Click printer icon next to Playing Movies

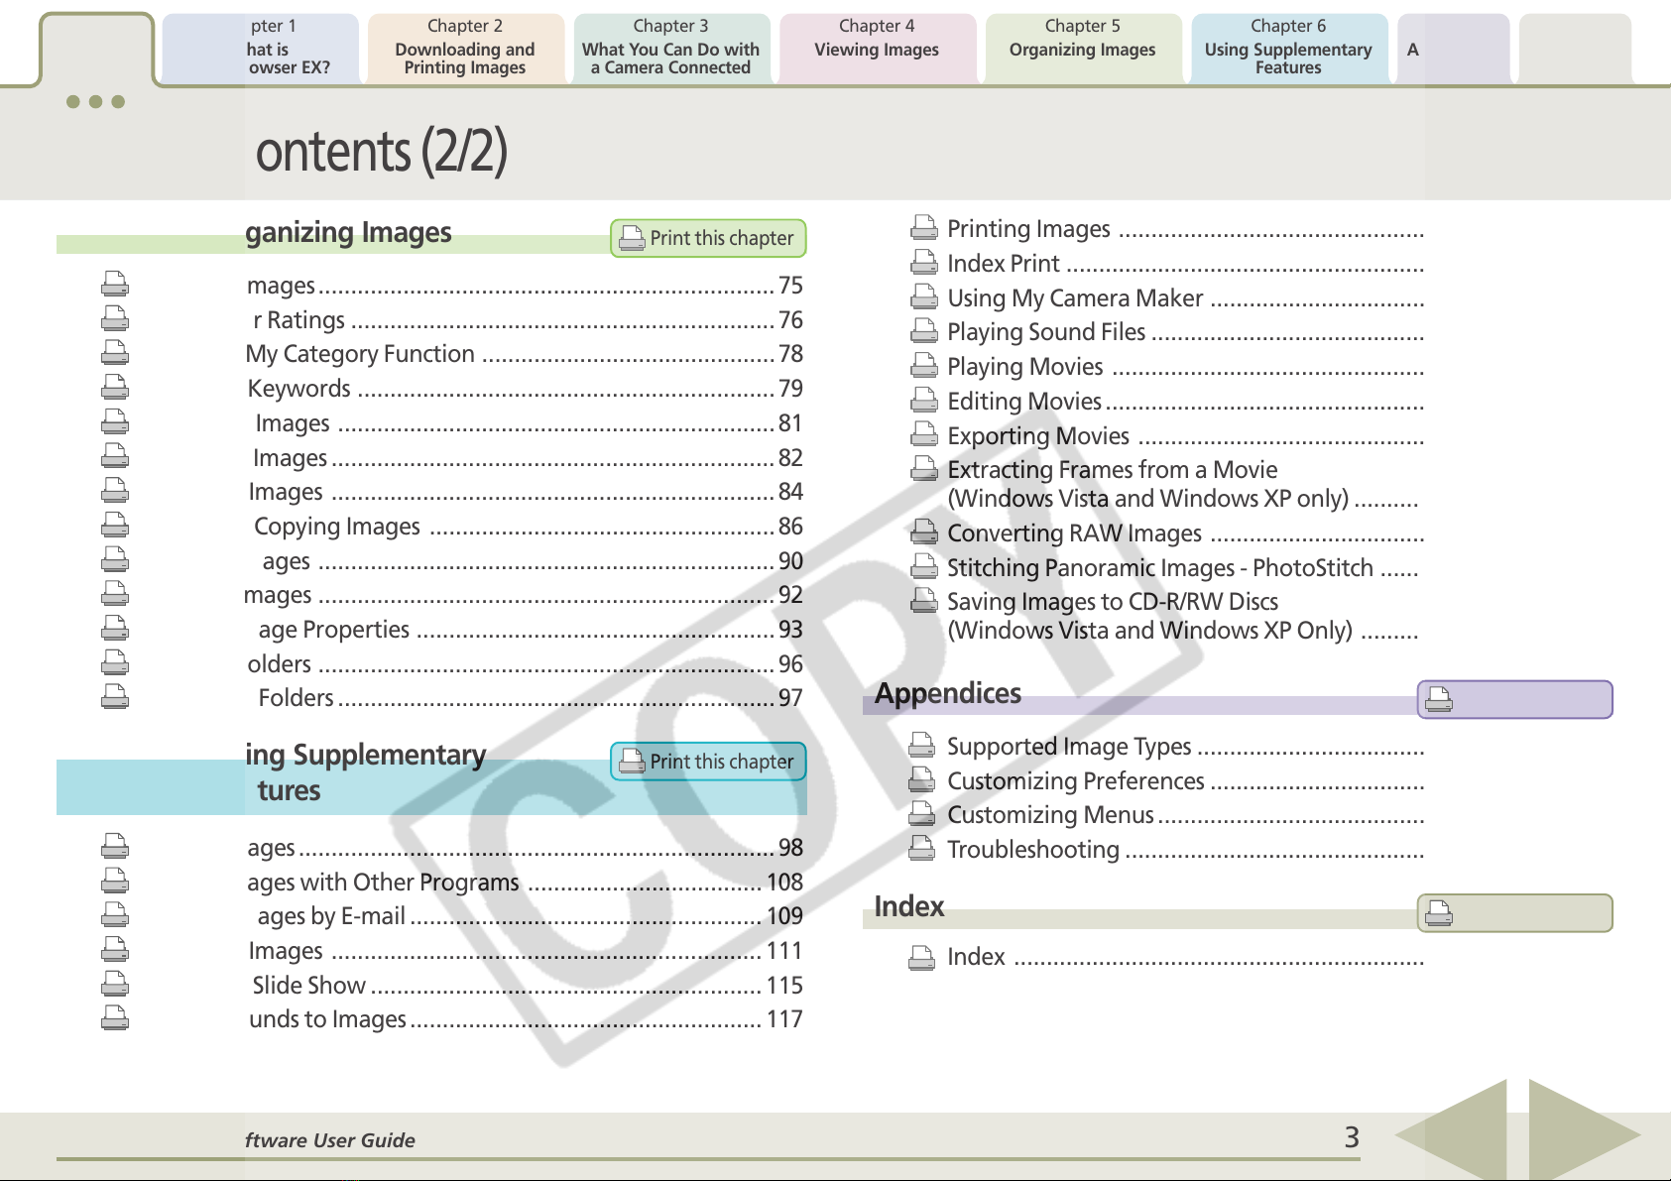click(x=924, y=366)
